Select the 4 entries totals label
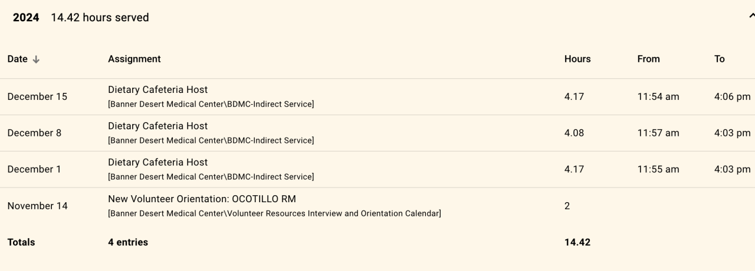The height and width of the screenshot is (271, 755). pyautogui.click(x=128, y=242)
